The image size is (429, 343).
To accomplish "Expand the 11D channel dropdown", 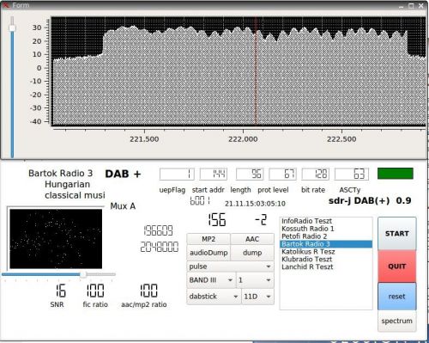I will pyautogui.click(x=257, y=297).
